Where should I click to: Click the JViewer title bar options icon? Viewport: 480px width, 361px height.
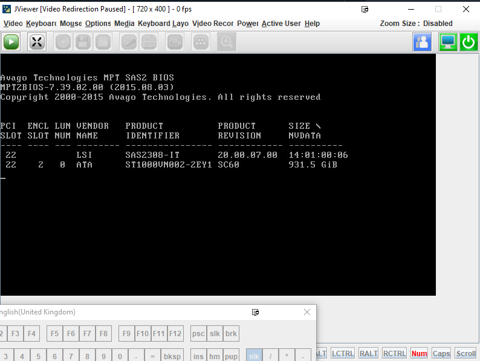(x=365, y=9)
